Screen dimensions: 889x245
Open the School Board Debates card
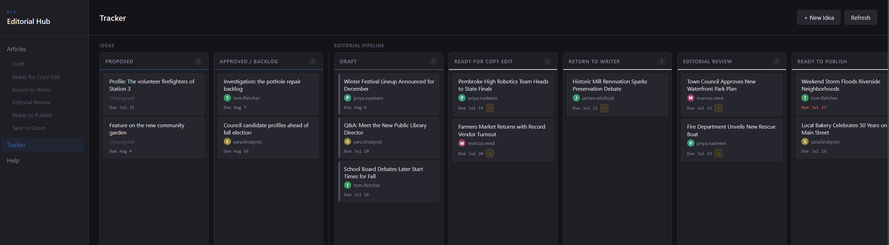point(389,181)
